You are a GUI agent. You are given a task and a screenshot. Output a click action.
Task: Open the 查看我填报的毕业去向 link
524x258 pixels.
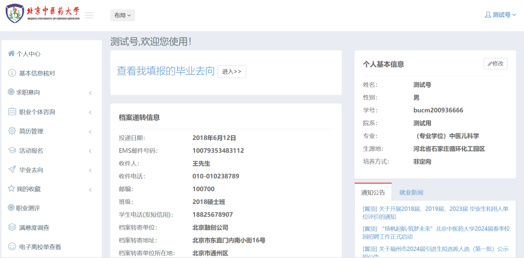click(165, 71)
